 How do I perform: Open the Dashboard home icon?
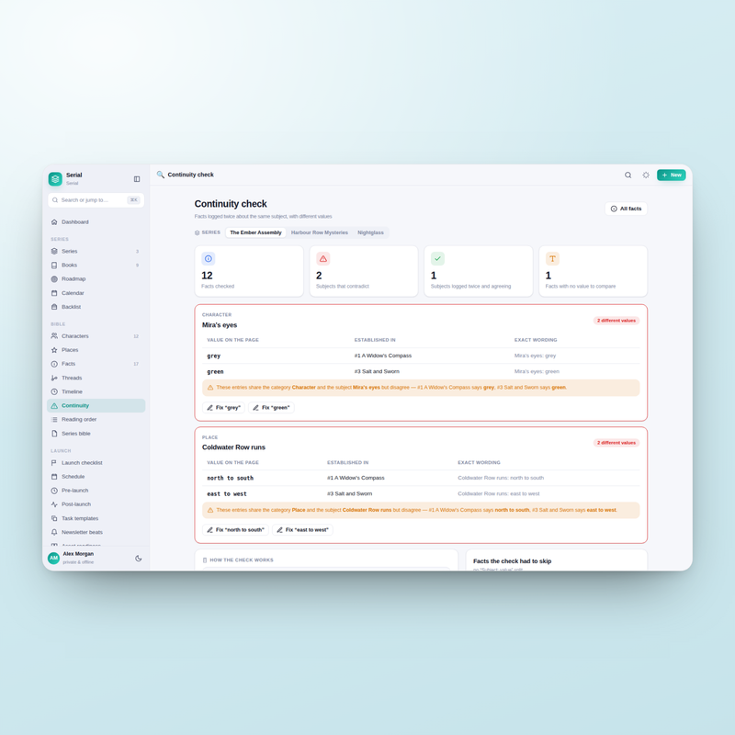(x=54, y=221)
